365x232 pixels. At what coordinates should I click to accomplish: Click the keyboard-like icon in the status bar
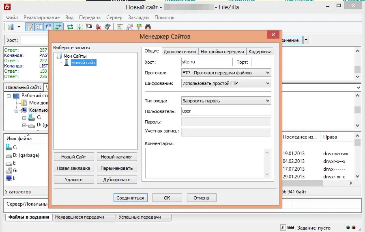coord(291,228)
